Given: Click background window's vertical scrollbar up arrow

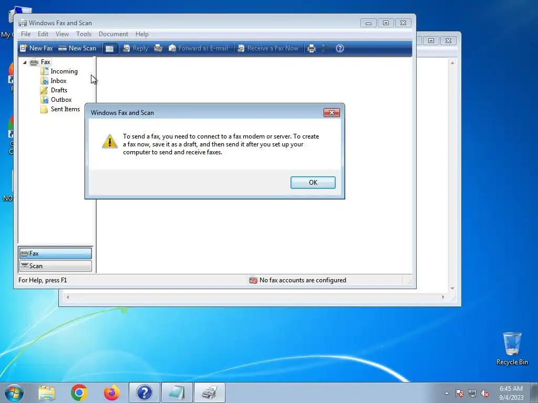Looking at the screenshot, I should (x=452, y=63).
